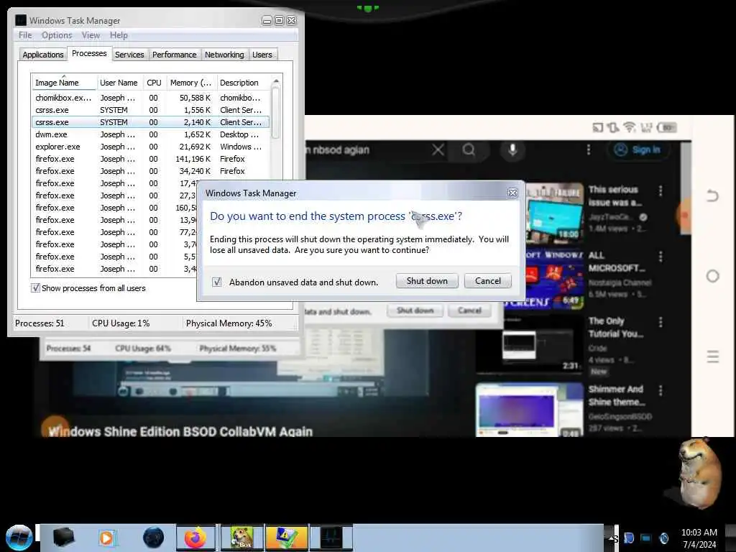736x552 pixels.
Task: Click the search magnifier in the background video
Action: coord(469,149)
